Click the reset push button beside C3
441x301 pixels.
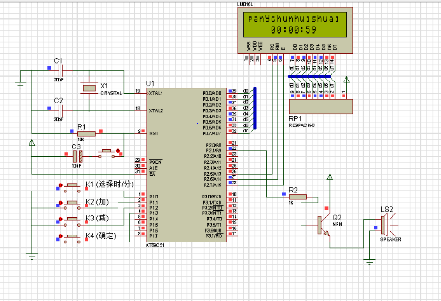click(x=106, y=154)
